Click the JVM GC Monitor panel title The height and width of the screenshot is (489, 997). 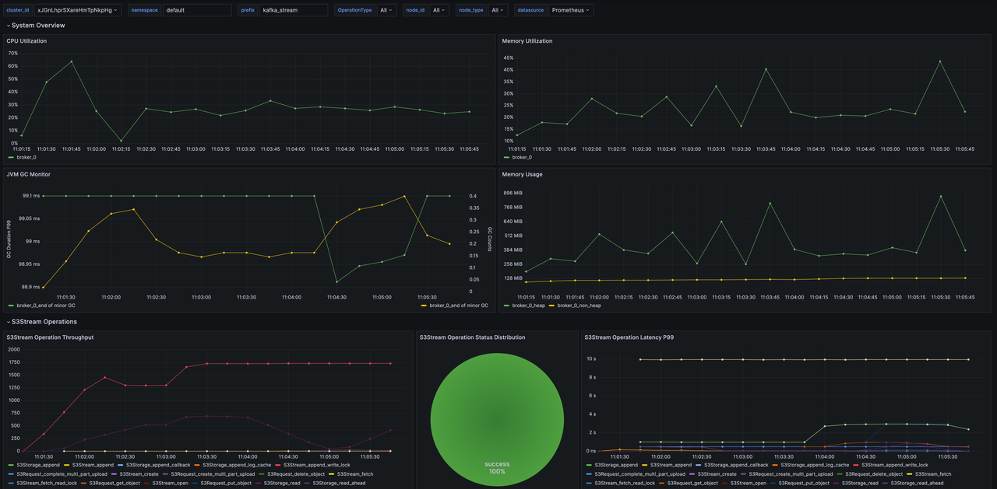[x=28, y=174]
